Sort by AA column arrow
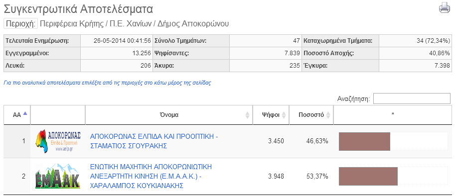This screenshot has height=196, width=457. (25, 113)
